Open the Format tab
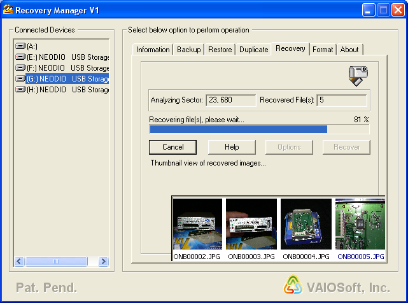 (x=323, y=50)
